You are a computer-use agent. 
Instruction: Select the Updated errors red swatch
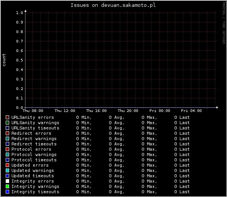click(x=7, y=165)
